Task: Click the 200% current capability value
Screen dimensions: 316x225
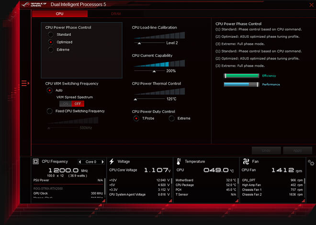Action: 171,71
